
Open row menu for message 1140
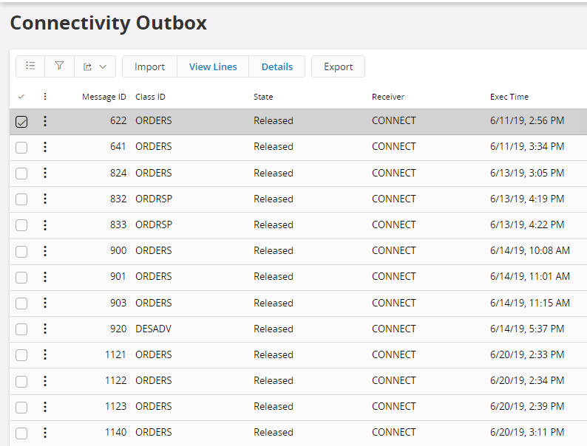(x=45, y=433)
